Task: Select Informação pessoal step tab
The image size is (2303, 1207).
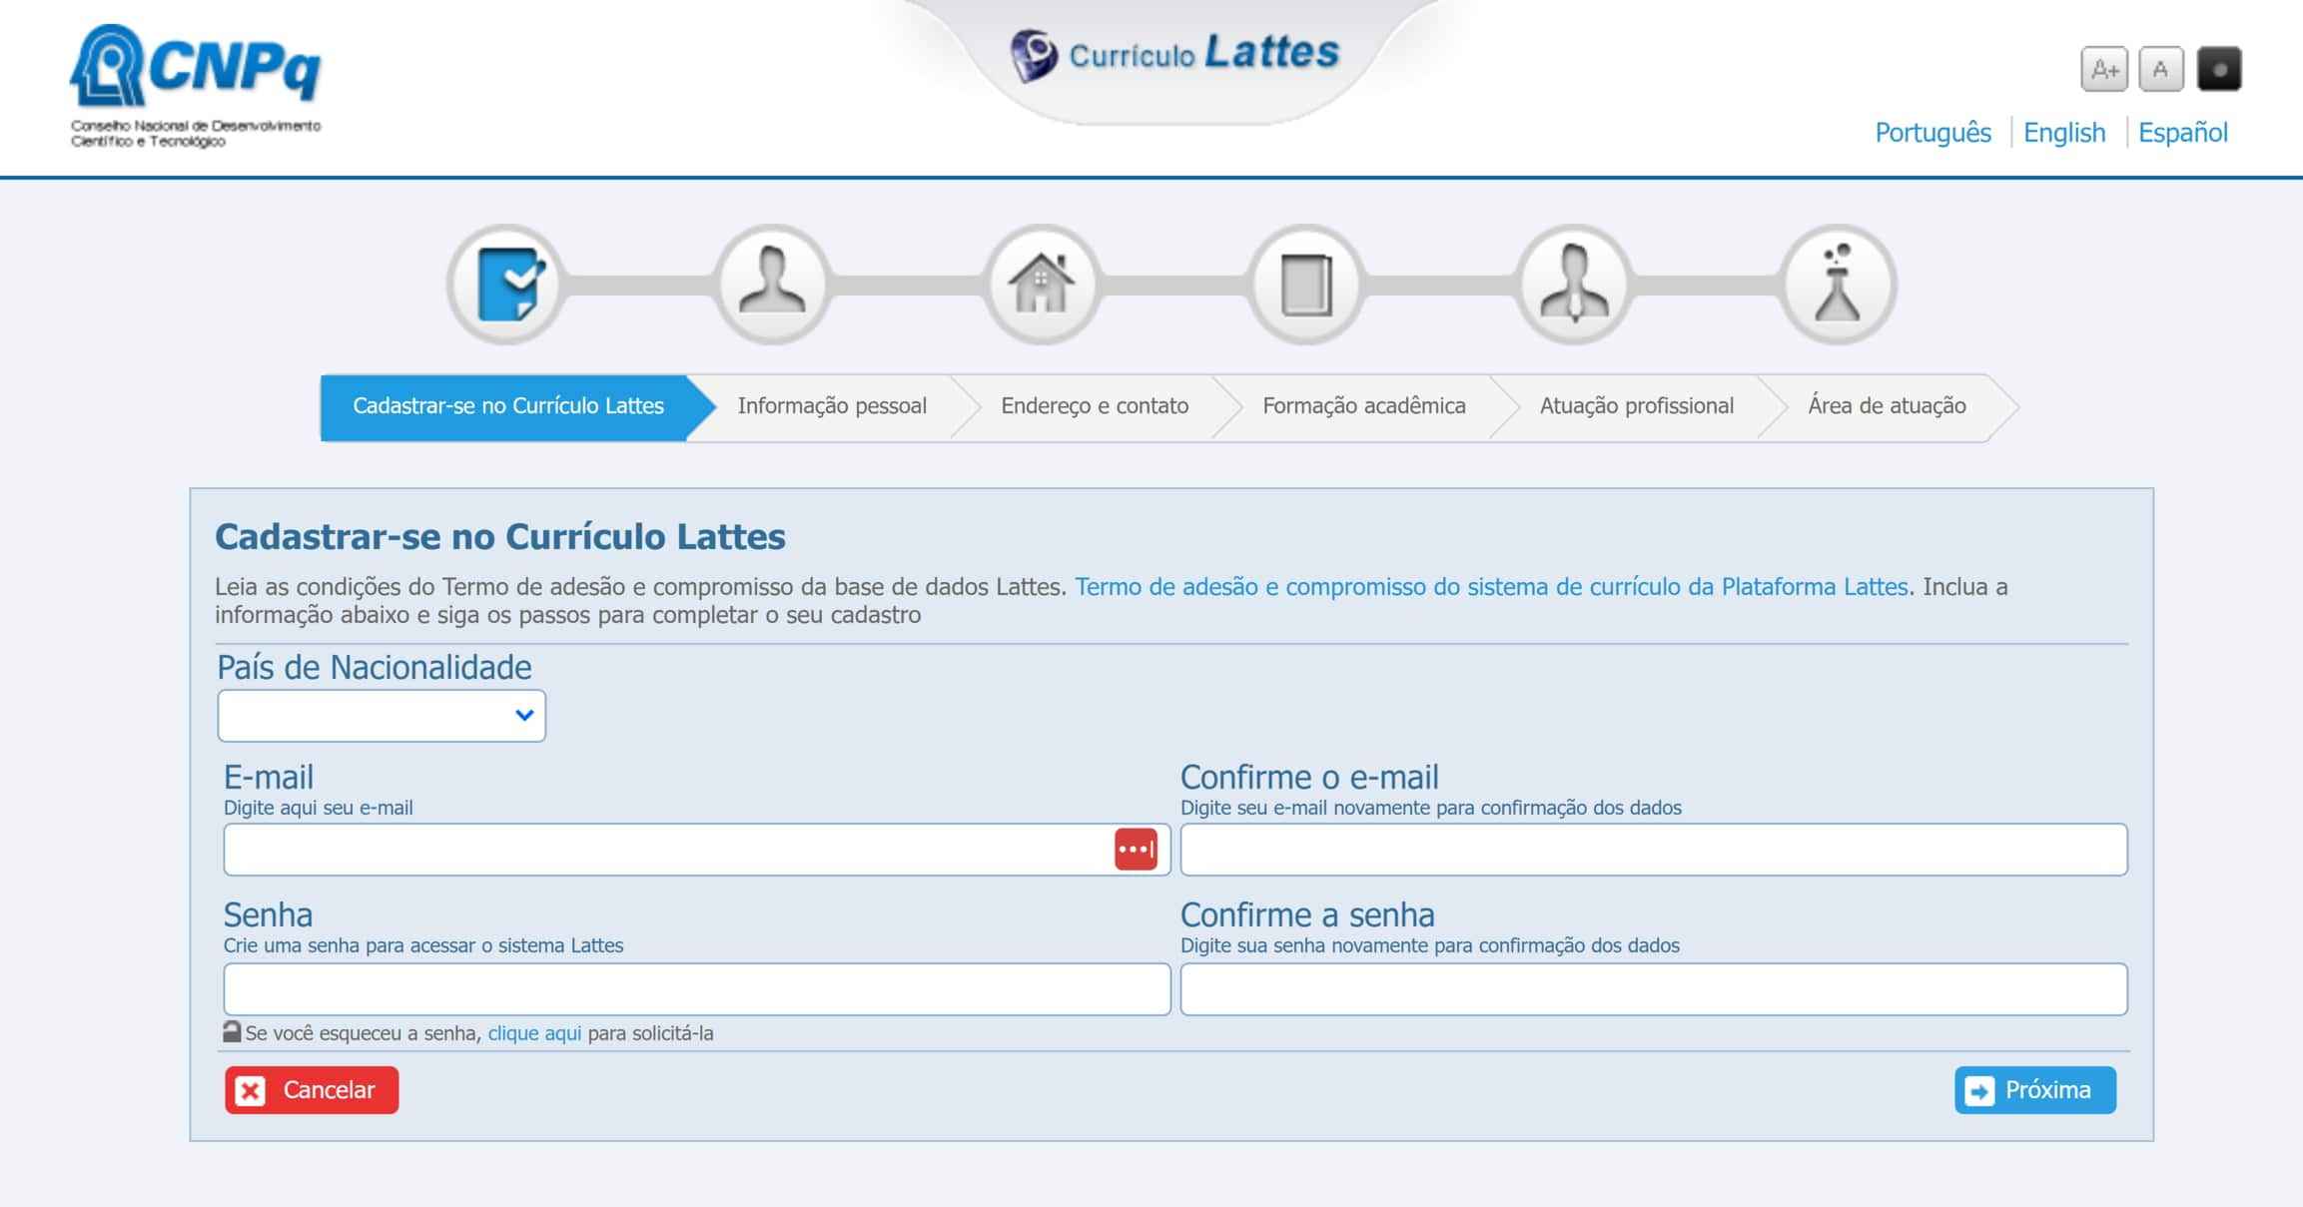Action: [832, 406]
